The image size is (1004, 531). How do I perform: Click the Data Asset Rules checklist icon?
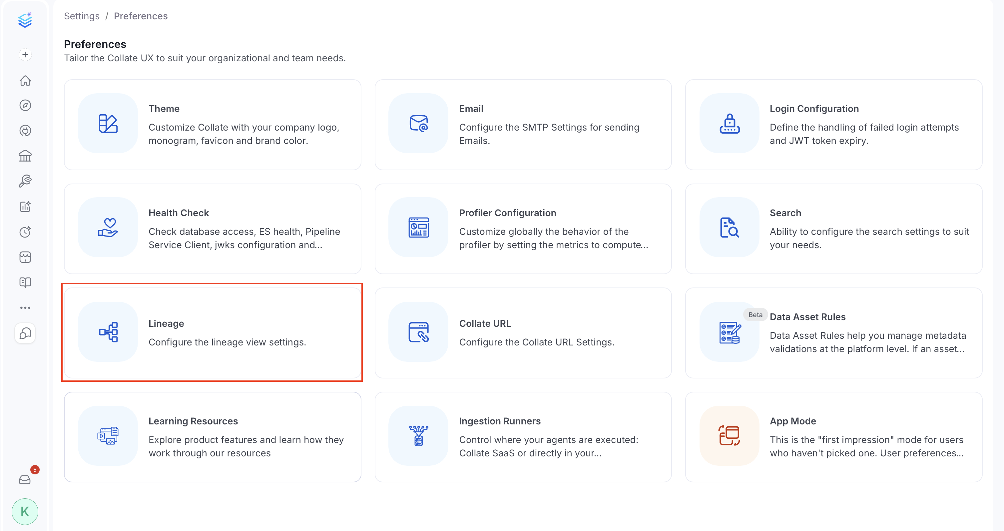tap(729, 332)
